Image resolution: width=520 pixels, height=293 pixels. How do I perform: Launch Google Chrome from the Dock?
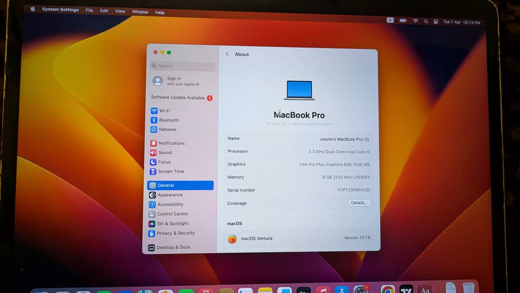click(388, 289)
